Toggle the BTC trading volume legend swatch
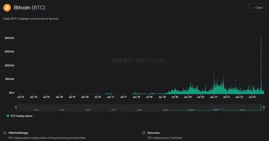Image resolution: width=269 pixels, height=141 pixels. [x=8, y=116]
